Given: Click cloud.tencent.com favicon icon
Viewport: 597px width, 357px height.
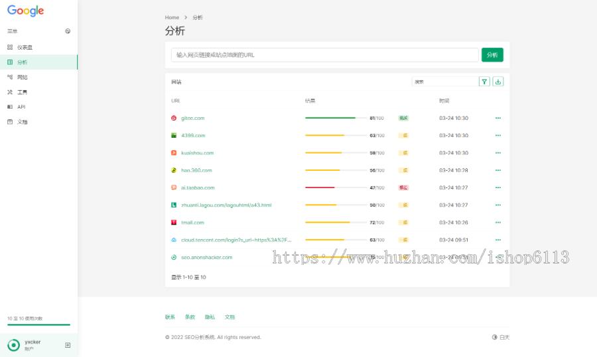Looking at the screenshot, I should [x=174, y=240].
